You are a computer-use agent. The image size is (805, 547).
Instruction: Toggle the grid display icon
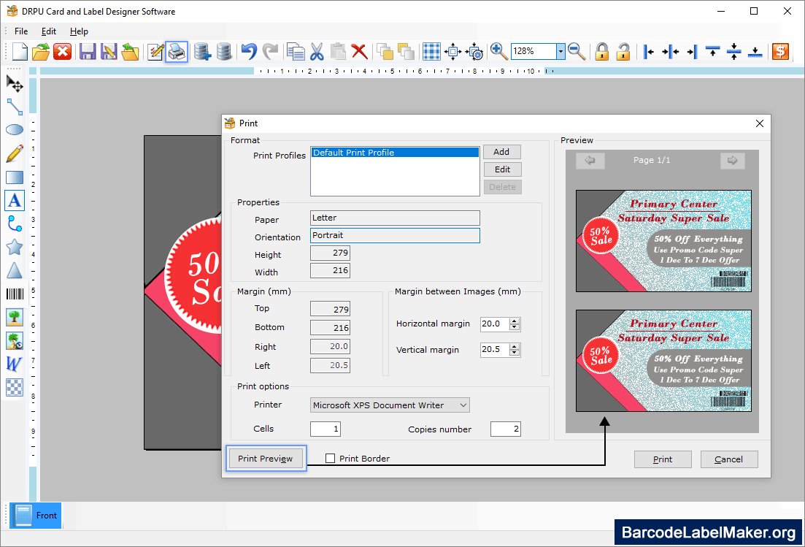coord(431,51)
